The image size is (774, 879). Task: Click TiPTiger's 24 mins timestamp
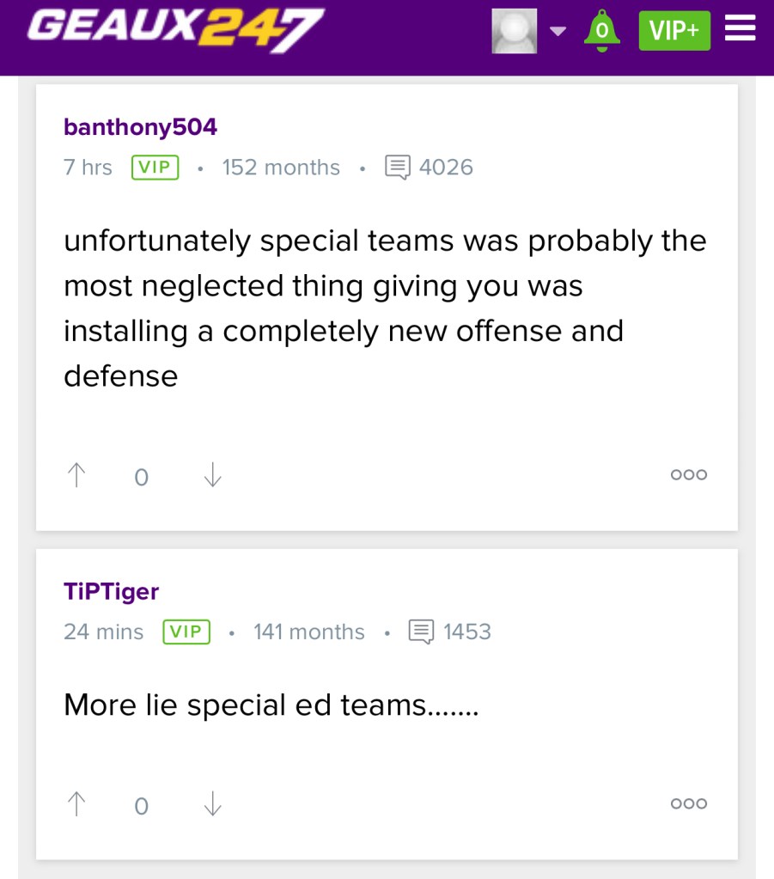pyautogui.click(x=103, y=632)
